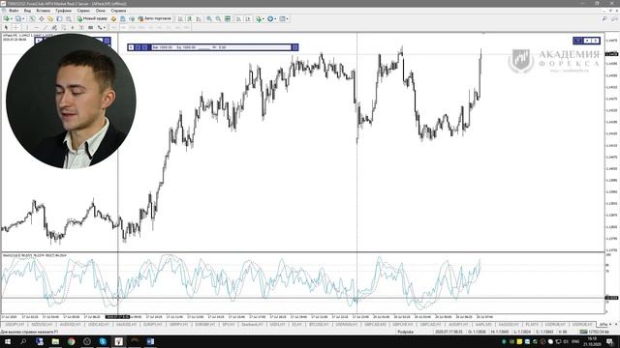Image resolution: width=620 pixels, height=348 pixels.
Task: Open the Profiles toolbar button
Action: pyautogui.click(x=17, y=18)
